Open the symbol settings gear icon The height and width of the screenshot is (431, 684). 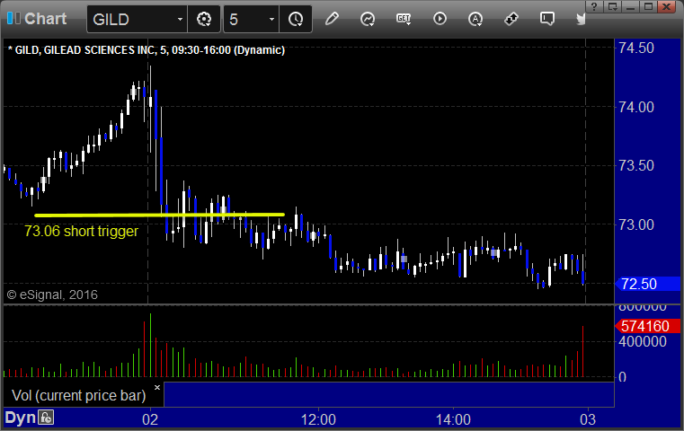[204, 19]
